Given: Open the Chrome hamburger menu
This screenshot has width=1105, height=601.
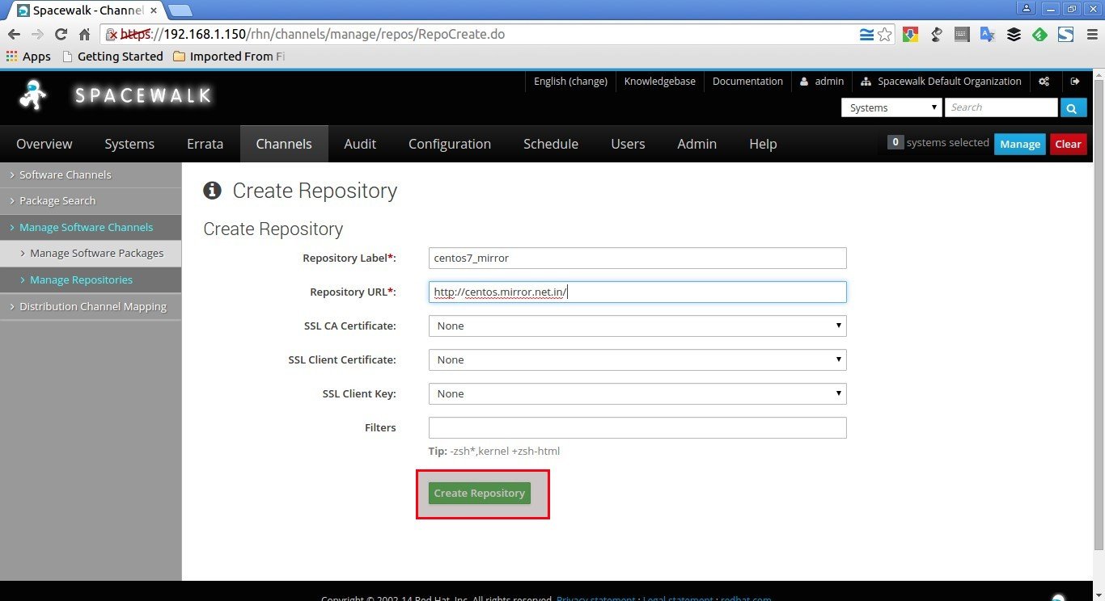Looking at the screenshot, I should [1091, 34].
